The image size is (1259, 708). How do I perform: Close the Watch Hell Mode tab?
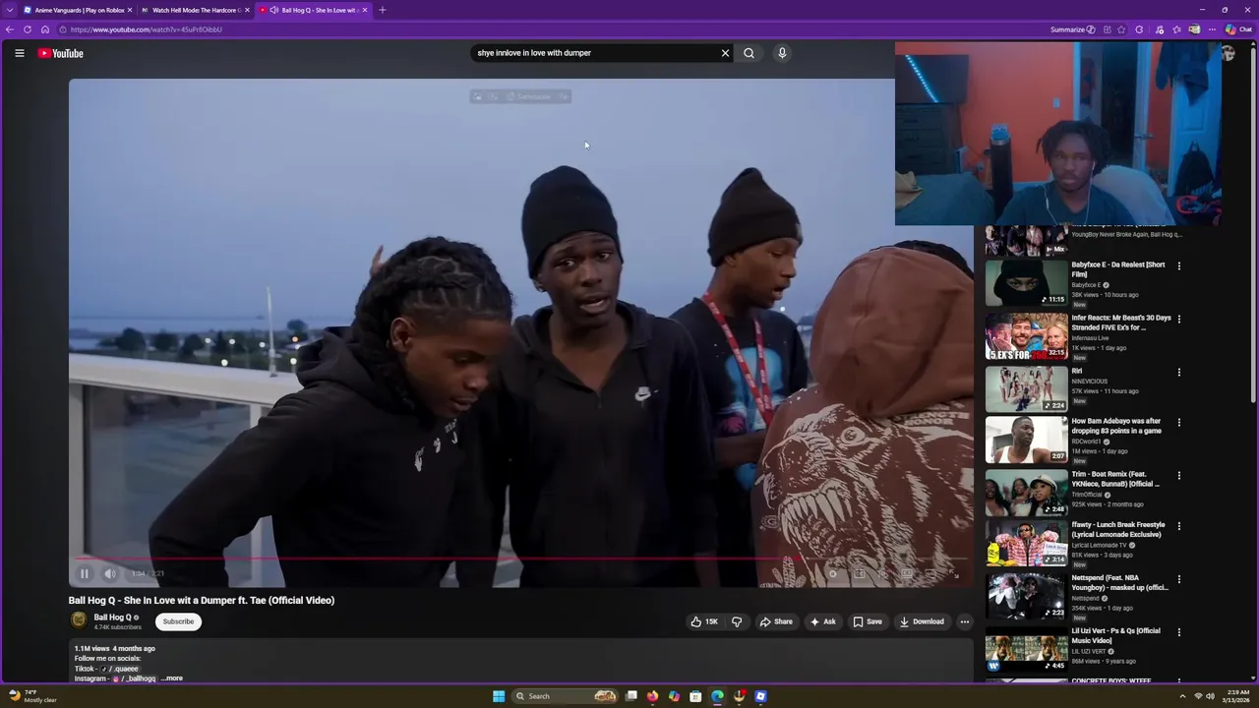coord(247,10)
